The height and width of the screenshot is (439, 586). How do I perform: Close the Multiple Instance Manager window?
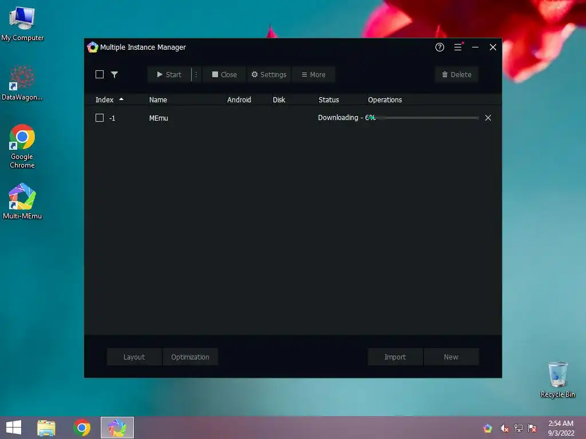click(x=493, y=47)
